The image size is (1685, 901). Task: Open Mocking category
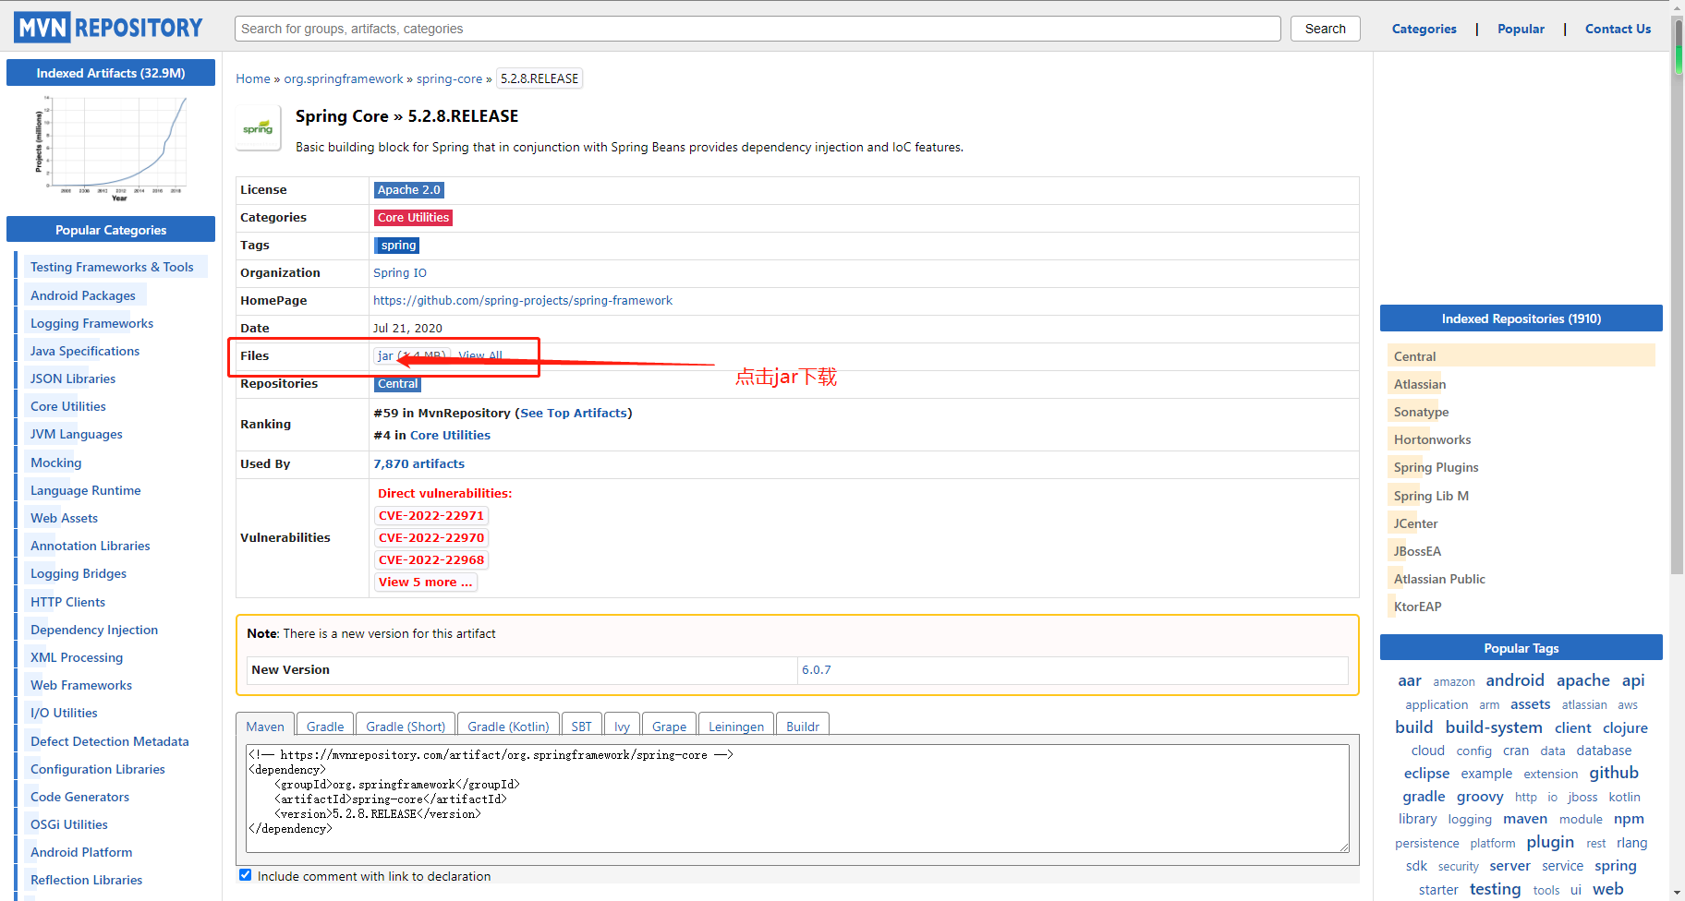point(56,463)
